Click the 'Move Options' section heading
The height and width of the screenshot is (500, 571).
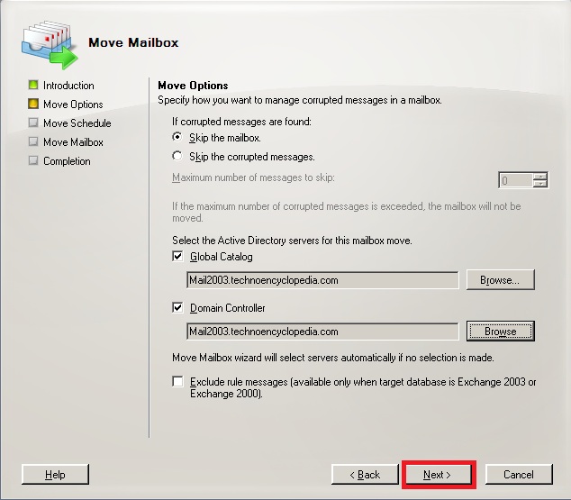[193, 86]
